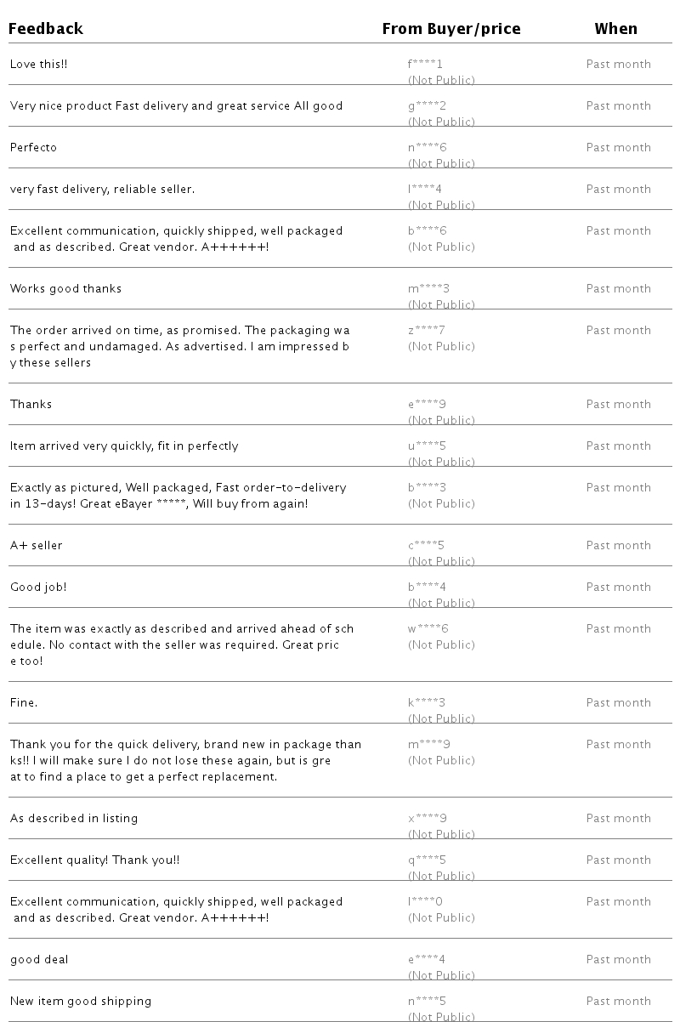680x1022 pixels.
Task: Select buyer w****6
Action: pos(428,629)
